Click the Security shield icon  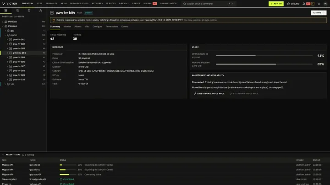pyautogui.click(x=288, y=4)
